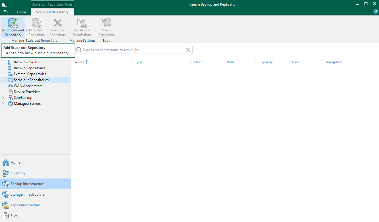Open the Tape Infrastructure view
This screenshot has height=222, width=379.
(25, 205)
